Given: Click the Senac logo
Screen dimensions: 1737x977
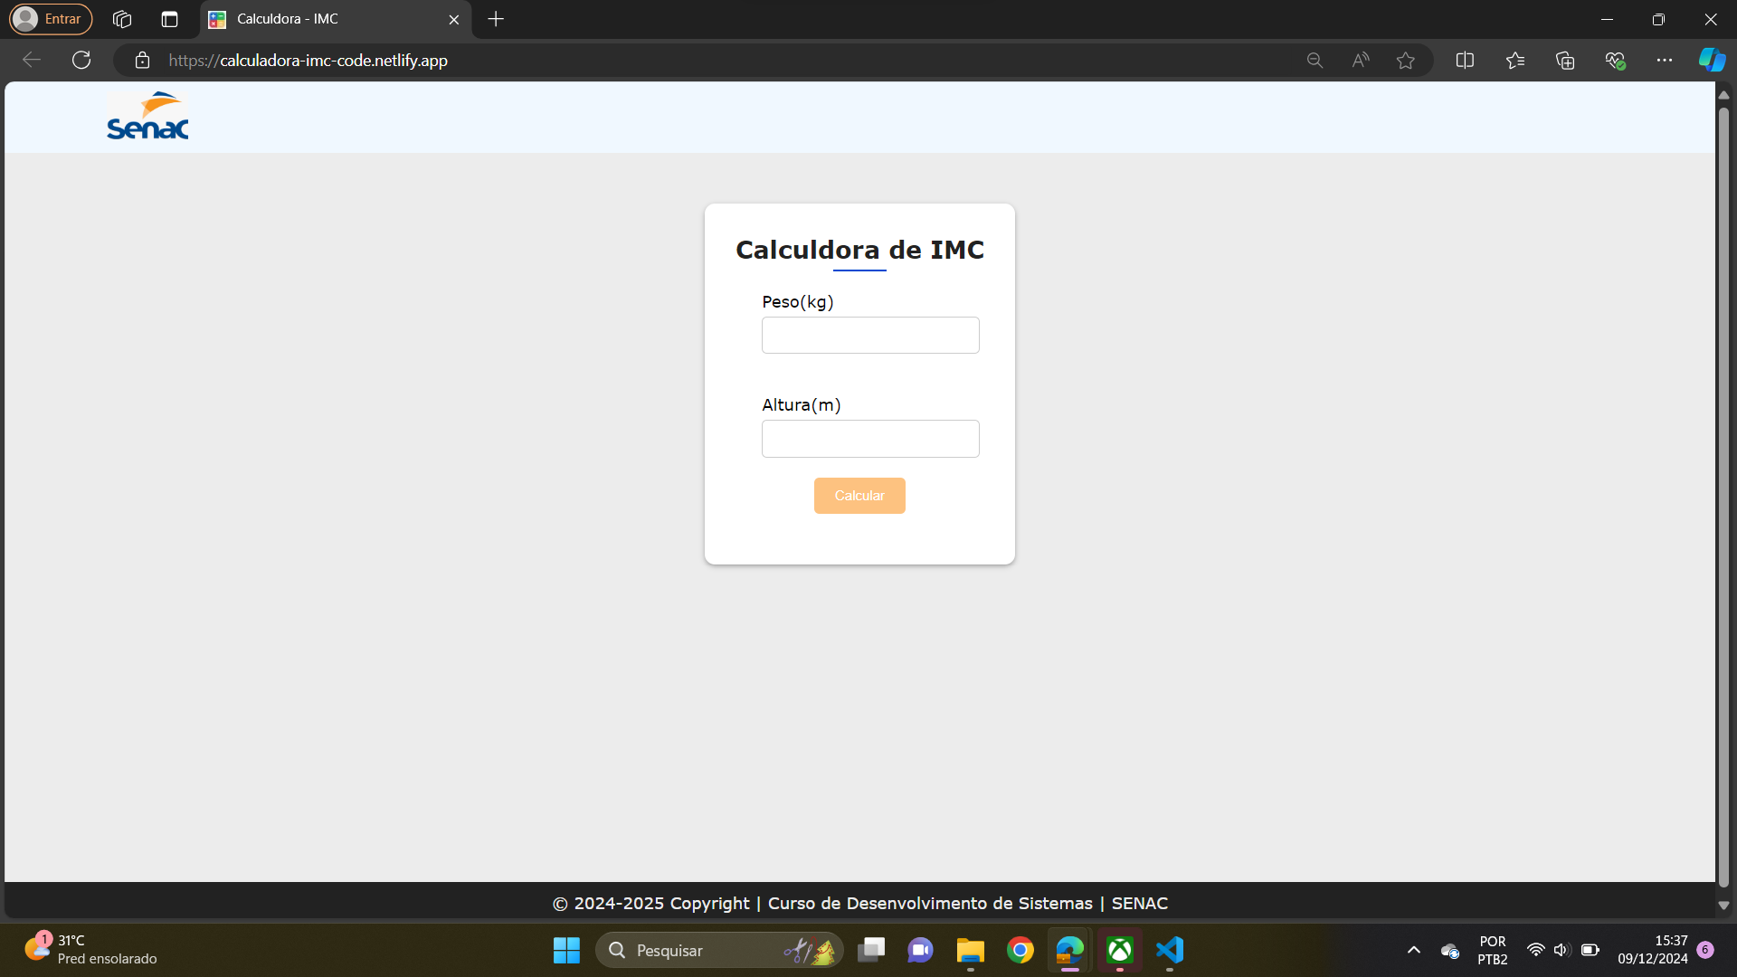Looking at the screenshot, I should pos(147,116).
